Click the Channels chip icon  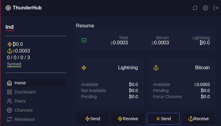coord(9,110)
